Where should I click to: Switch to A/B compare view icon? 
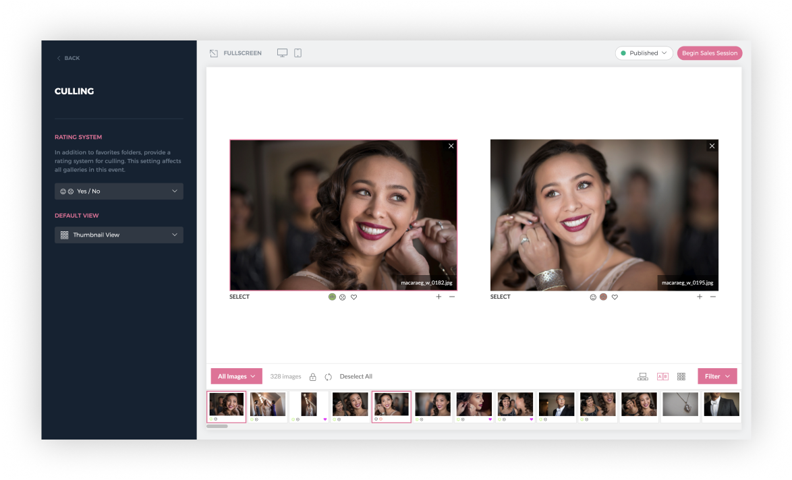[x=662, y=377]
